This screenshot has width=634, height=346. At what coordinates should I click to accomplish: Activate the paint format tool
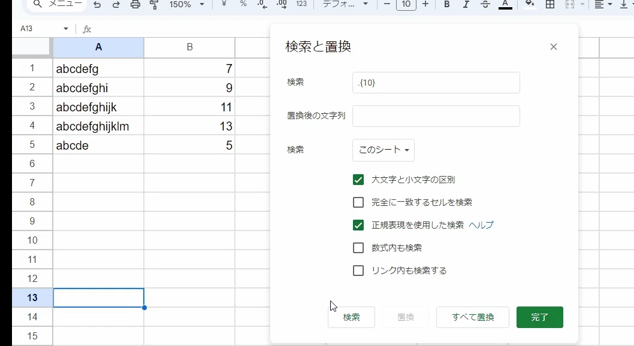point(154,4)
